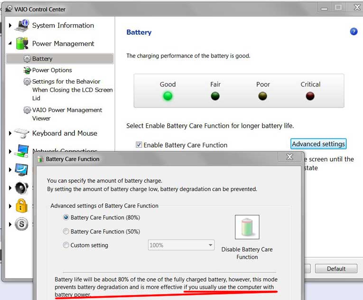Click the Disable Battery Care Function icon
Viewport: 363px width, 300px height.
pyautogui.click(x=247, y=227)
